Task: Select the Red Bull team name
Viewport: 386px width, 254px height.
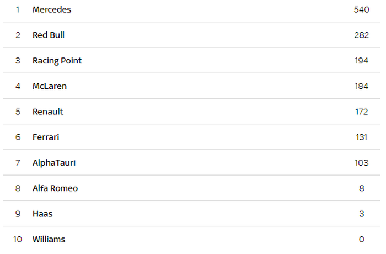Action: (49, 35)
